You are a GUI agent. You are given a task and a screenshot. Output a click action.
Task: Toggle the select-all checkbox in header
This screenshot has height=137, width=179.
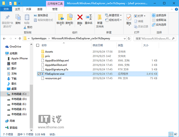click(38, 45)
